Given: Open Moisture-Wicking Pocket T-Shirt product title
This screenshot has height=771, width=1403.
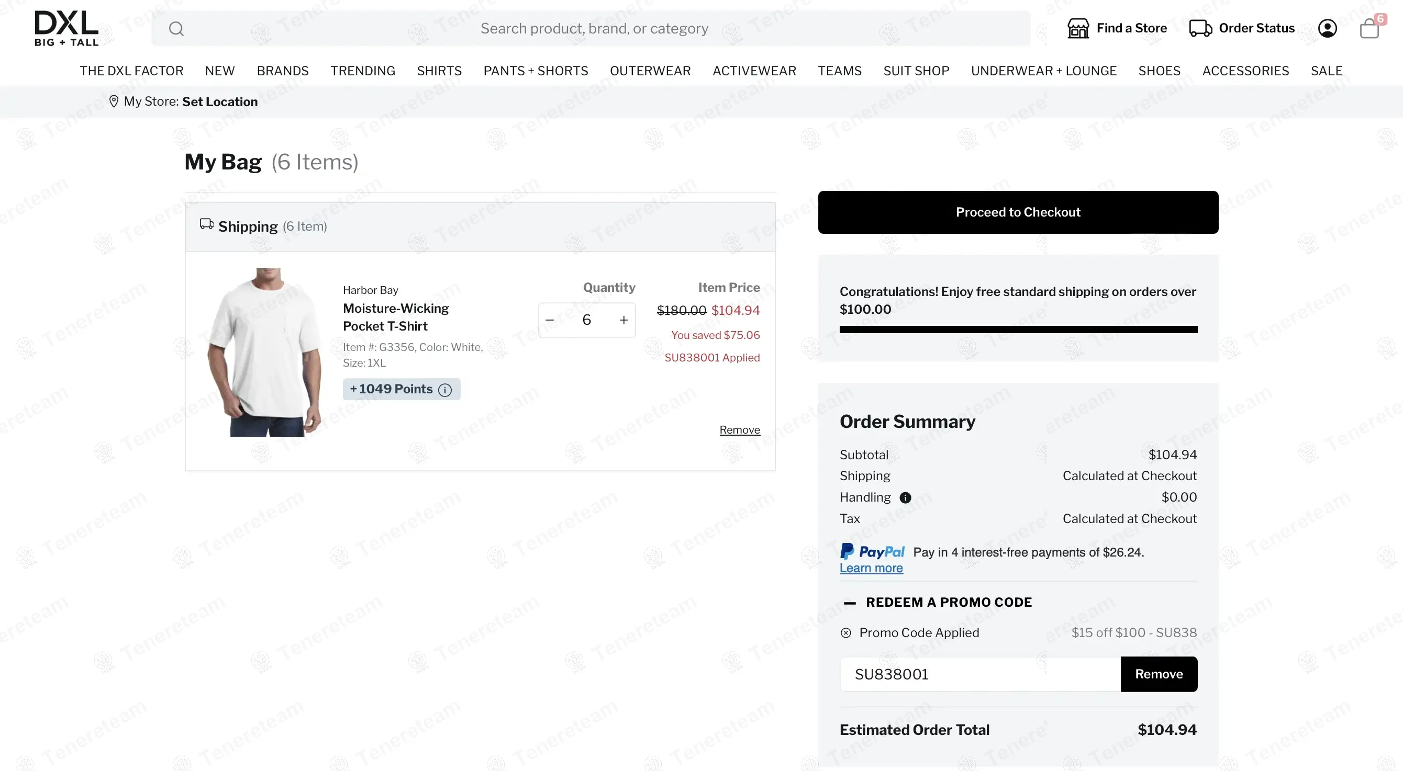Looking at the screenshot, I should point(395,317).
